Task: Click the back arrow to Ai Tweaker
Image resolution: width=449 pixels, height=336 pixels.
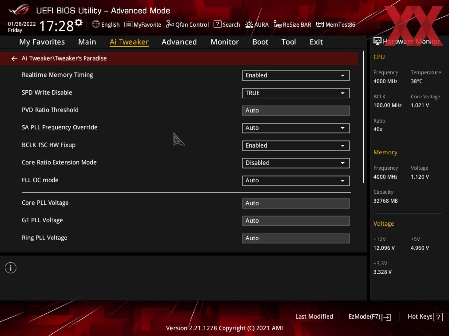Action: pyautogui.click(x=14, y=58)
